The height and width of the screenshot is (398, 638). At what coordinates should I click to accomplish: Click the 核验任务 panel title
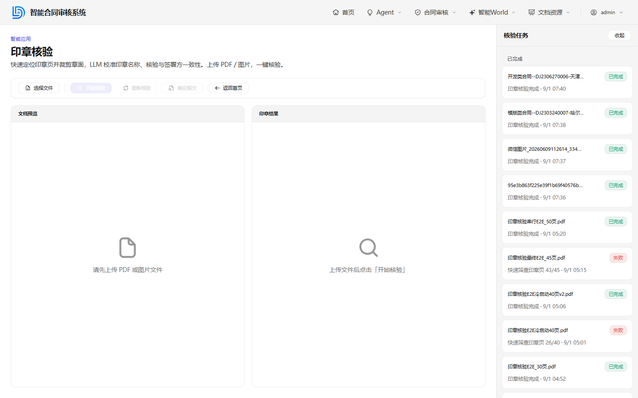click(x=516, y=35)
